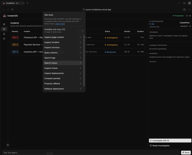Open the dashboard grid icon in sidebar
Image resolution: width=192 pixels, height=155 pixels.
tap(4, 24)
